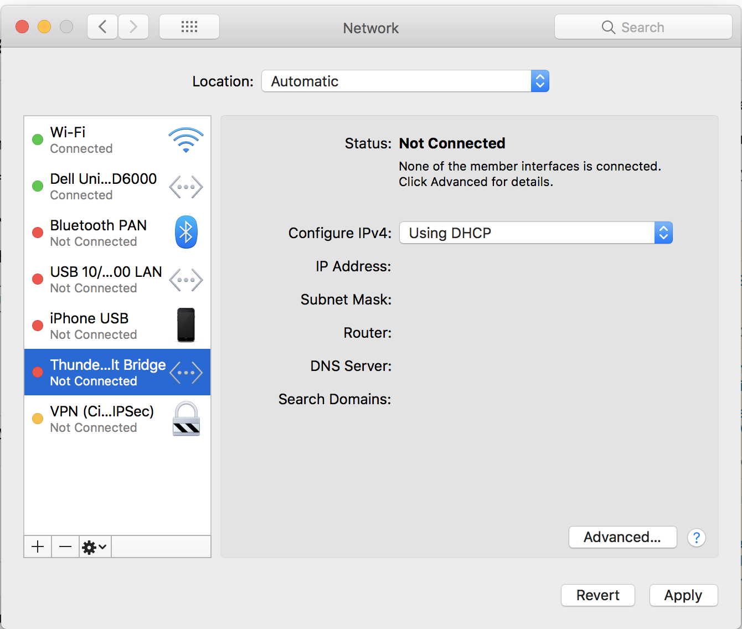Click the Search Domains label
This screenshot has height=629, width=742.
click(335, 399)
